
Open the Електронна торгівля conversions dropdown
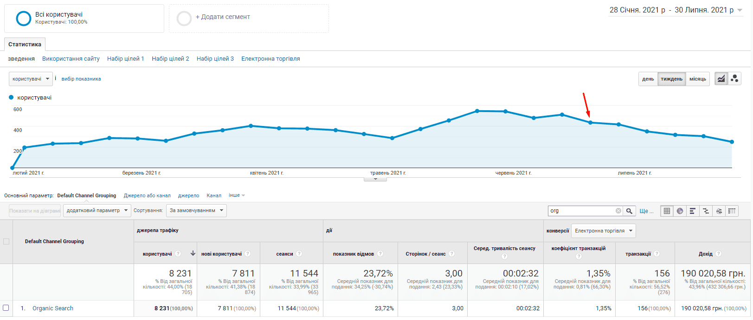click(603, 231)
